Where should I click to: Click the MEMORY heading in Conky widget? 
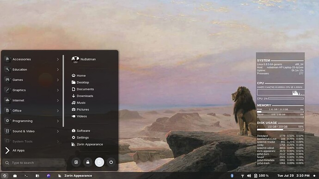pyautogui.click(x=264, y=105)
